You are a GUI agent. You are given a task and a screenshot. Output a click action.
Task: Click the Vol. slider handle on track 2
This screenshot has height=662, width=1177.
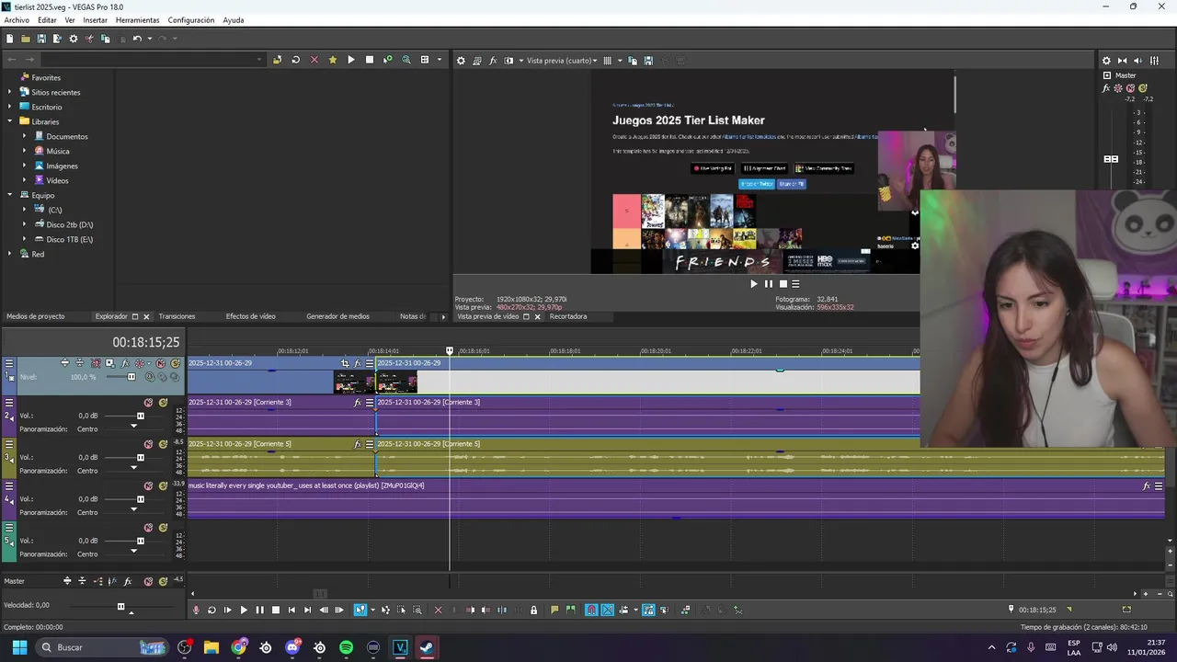point(140,416)
